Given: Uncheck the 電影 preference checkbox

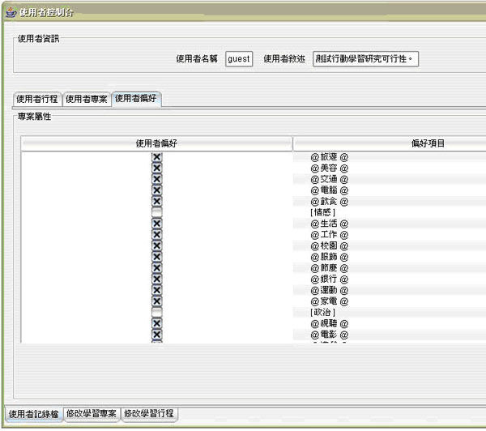Looking at the screenshot, I should tap(156, 334).
